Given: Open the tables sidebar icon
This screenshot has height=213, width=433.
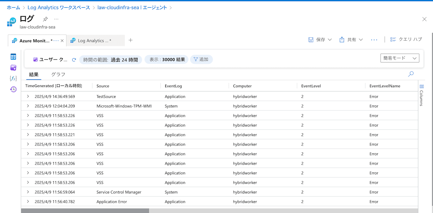Looking at the screenshot, I should (x=13, y=57).
